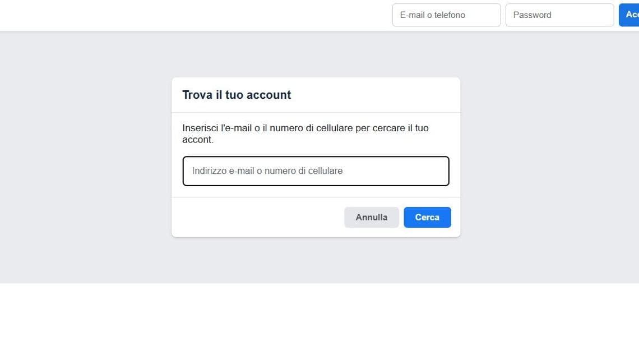Click empty dialog footer left of Annulla
Viewport: 639px width, 359px height.
252,217
